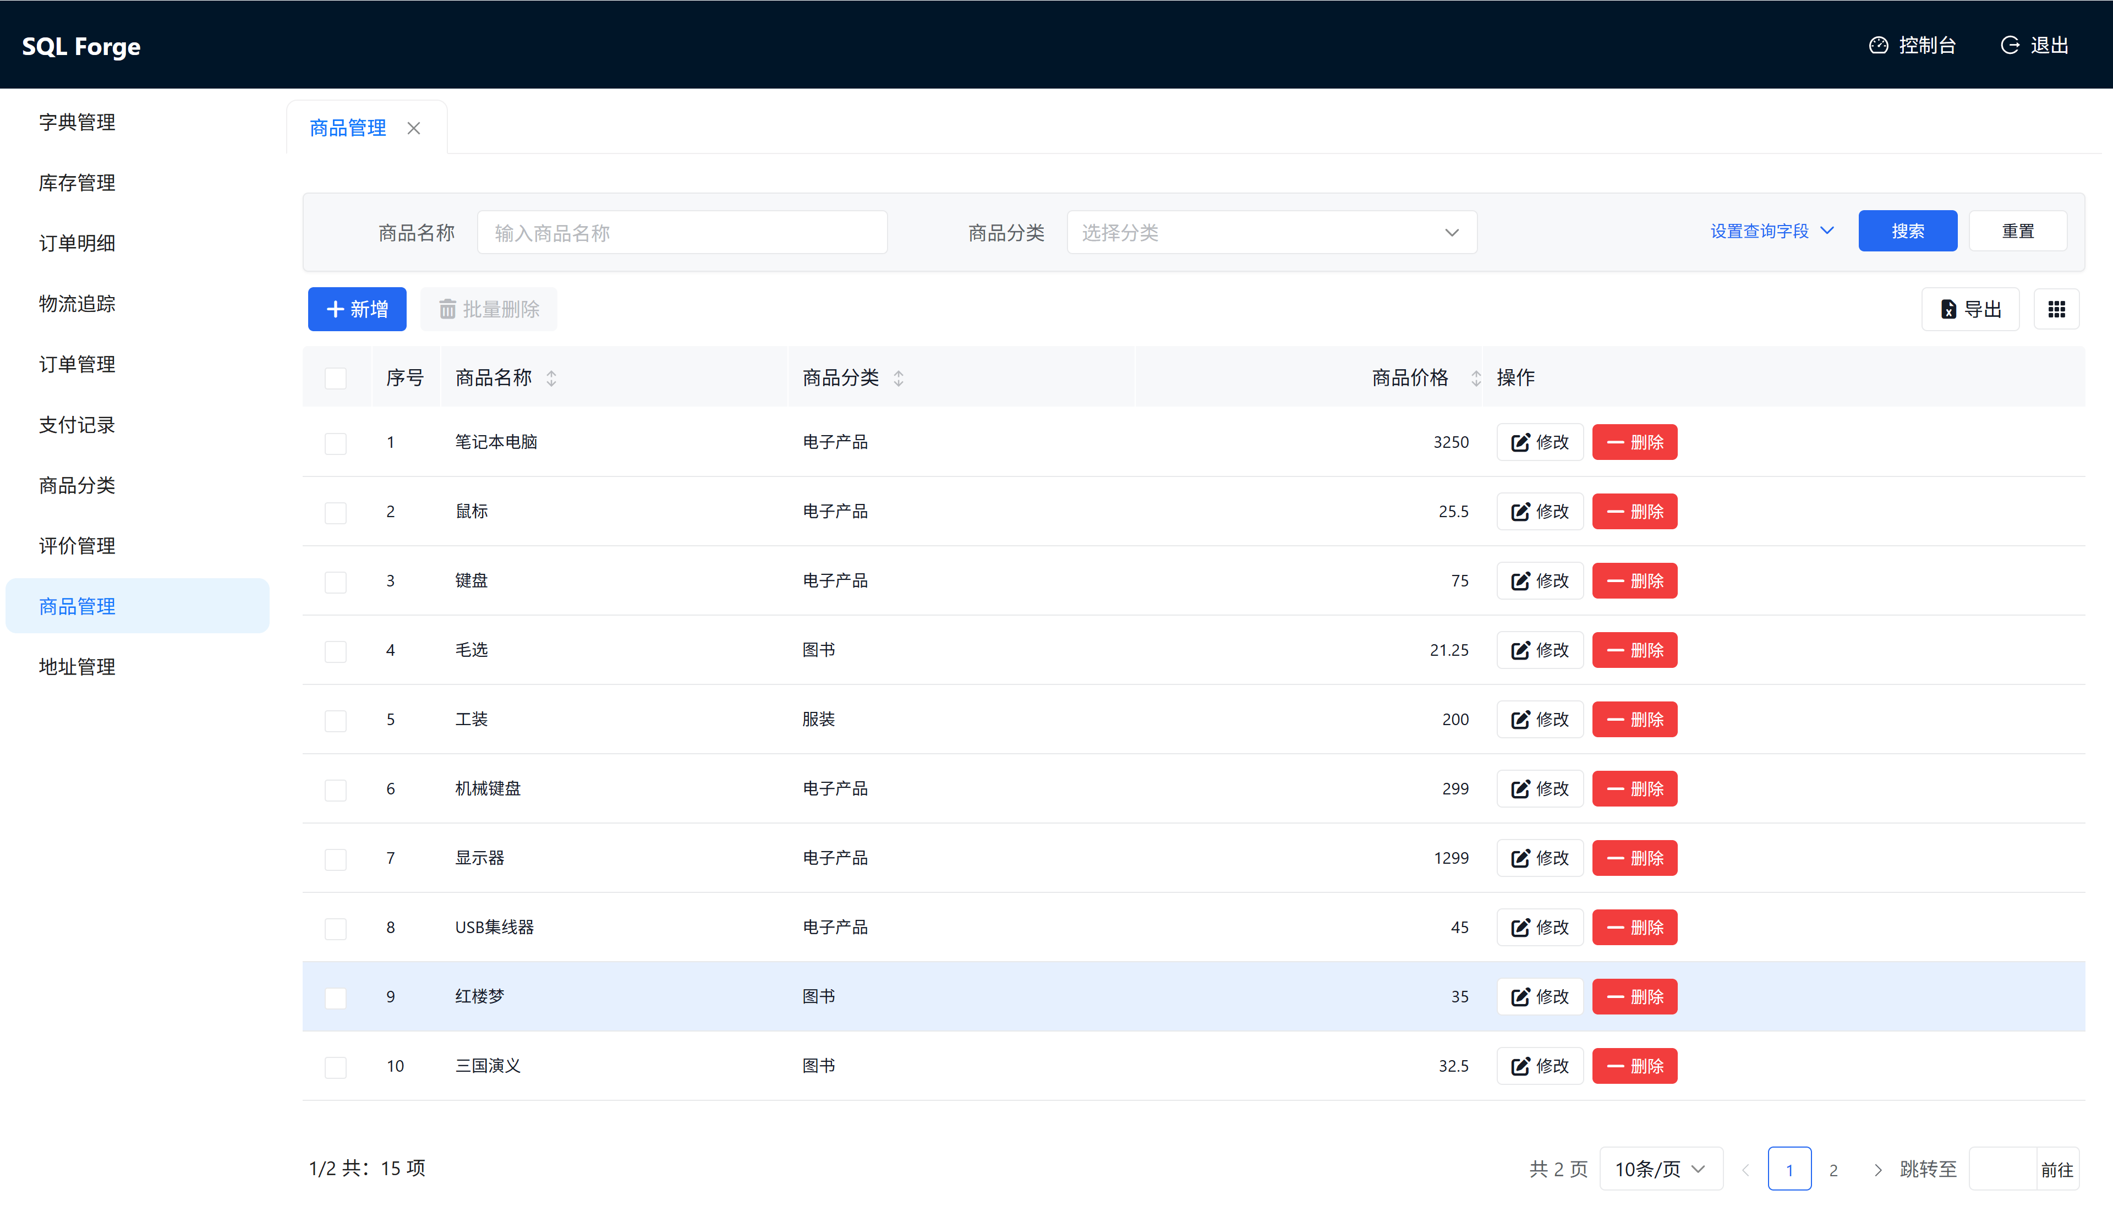The width and height of the screenshot is (2113, 1223).
Task: Edit the 毛选 product row
Action: click(x=1540, y=650)
